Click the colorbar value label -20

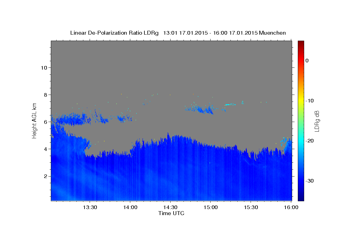[x=310, y=141]
